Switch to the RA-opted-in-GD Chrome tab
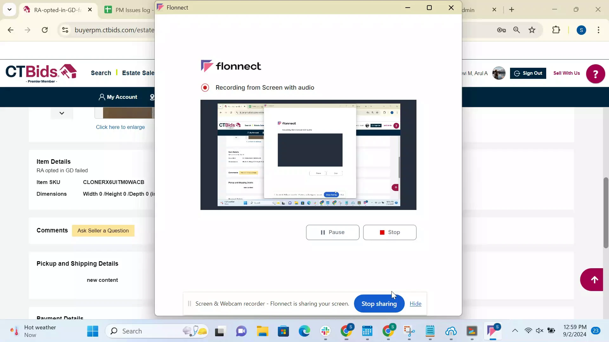Viewport: 609px width, 342px height. tap(57, 10)
